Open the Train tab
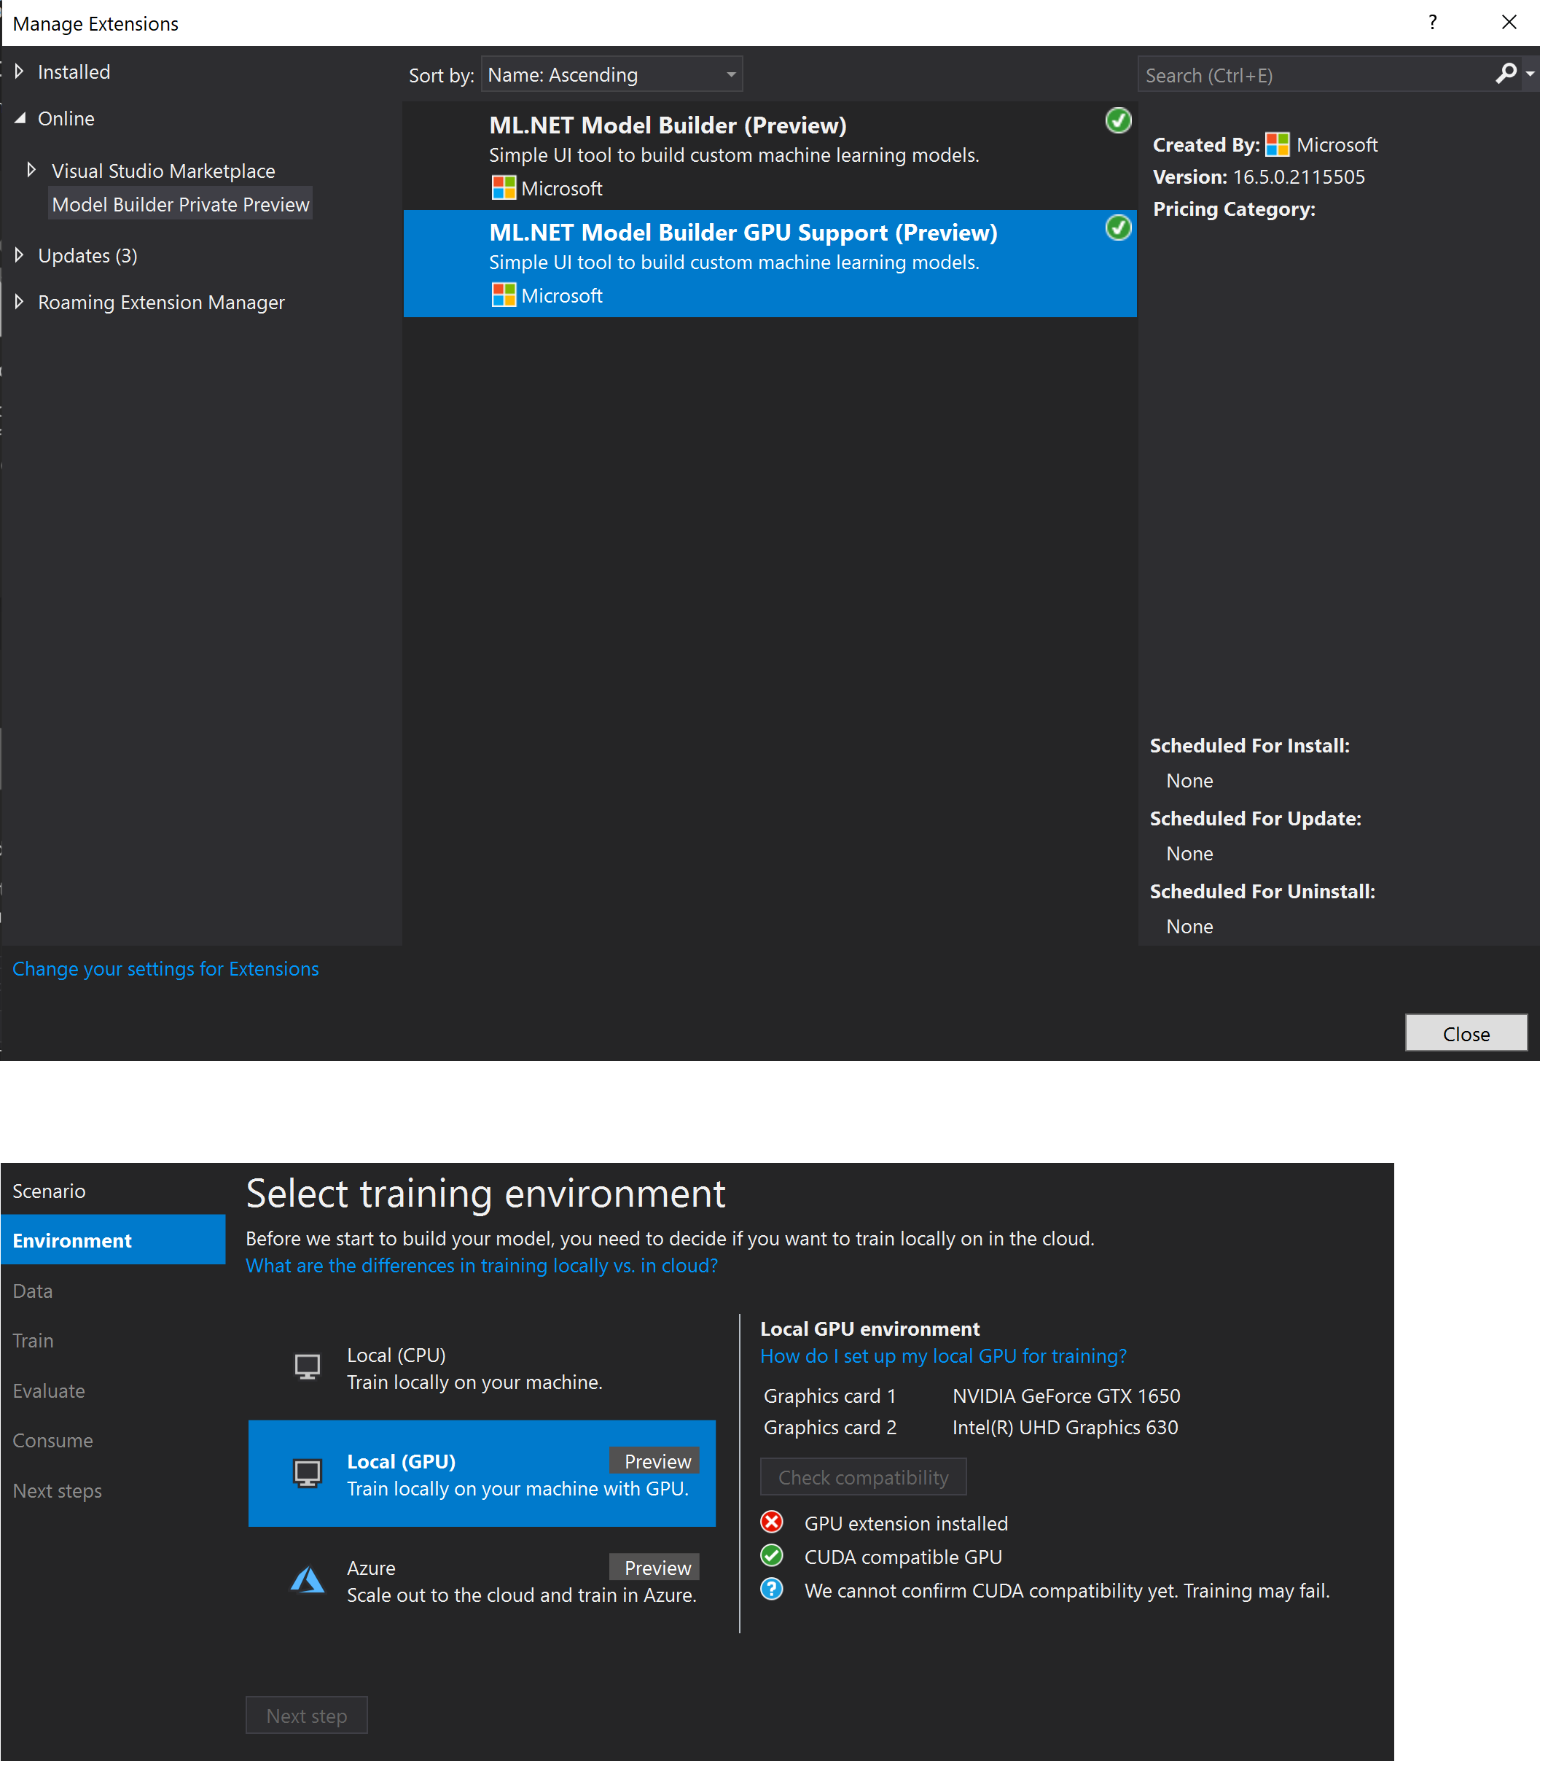The height and width of the screenshot is (1774, 1548). (x=33, y=1340)
